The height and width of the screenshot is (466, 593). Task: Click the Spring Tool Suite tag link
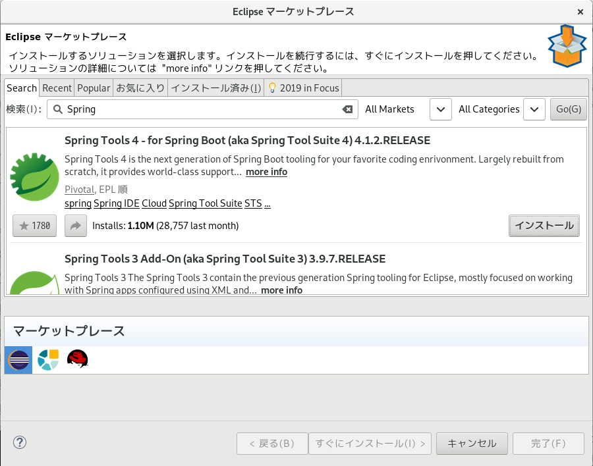[x=206, y=203]
